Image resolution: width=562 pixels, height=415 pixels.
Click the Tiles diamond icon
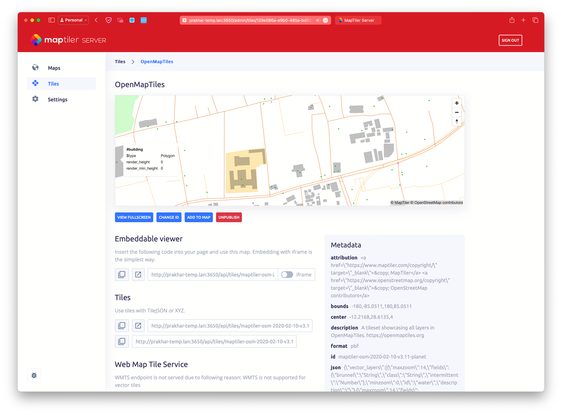pyautogui.click(x=35, y=83)
